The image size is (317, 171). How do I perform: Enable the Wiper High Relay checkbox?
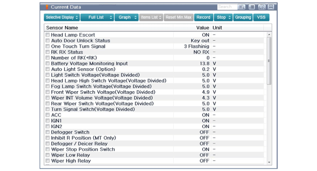tap(47, 161)
